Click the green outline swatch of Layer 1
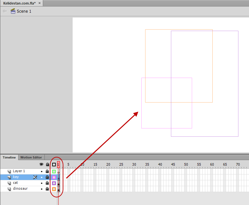Image resolution: width=249 pixels, height=205 pixels. pyautogui.click(x=54, y=172)
